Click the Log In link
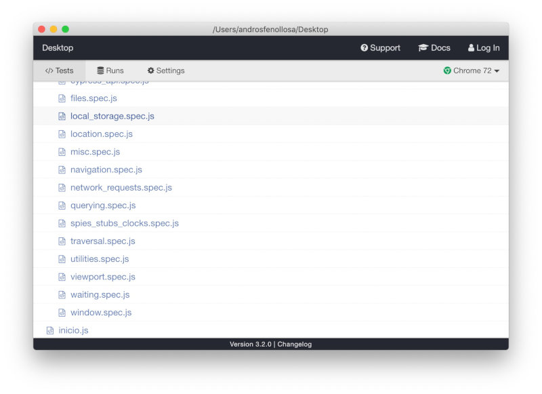This screenshot has height=394, width=542. pos(483,48)
